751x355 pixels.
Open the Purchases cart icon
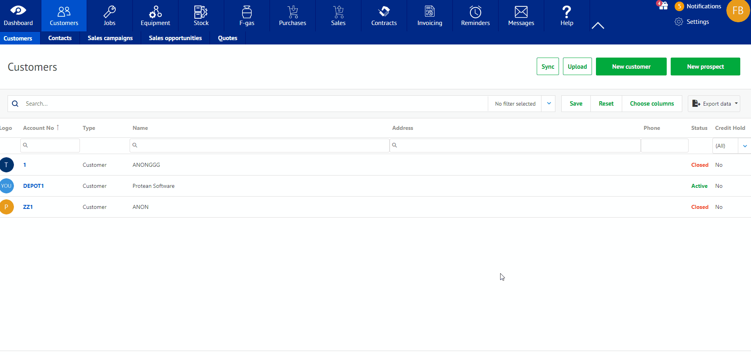[x=293, y=12]
